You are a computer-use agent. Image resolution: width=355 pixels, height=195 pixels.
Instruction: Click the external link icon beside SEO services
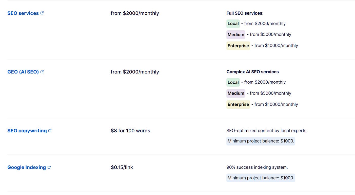pyautogui.click(x=42, y=13)
